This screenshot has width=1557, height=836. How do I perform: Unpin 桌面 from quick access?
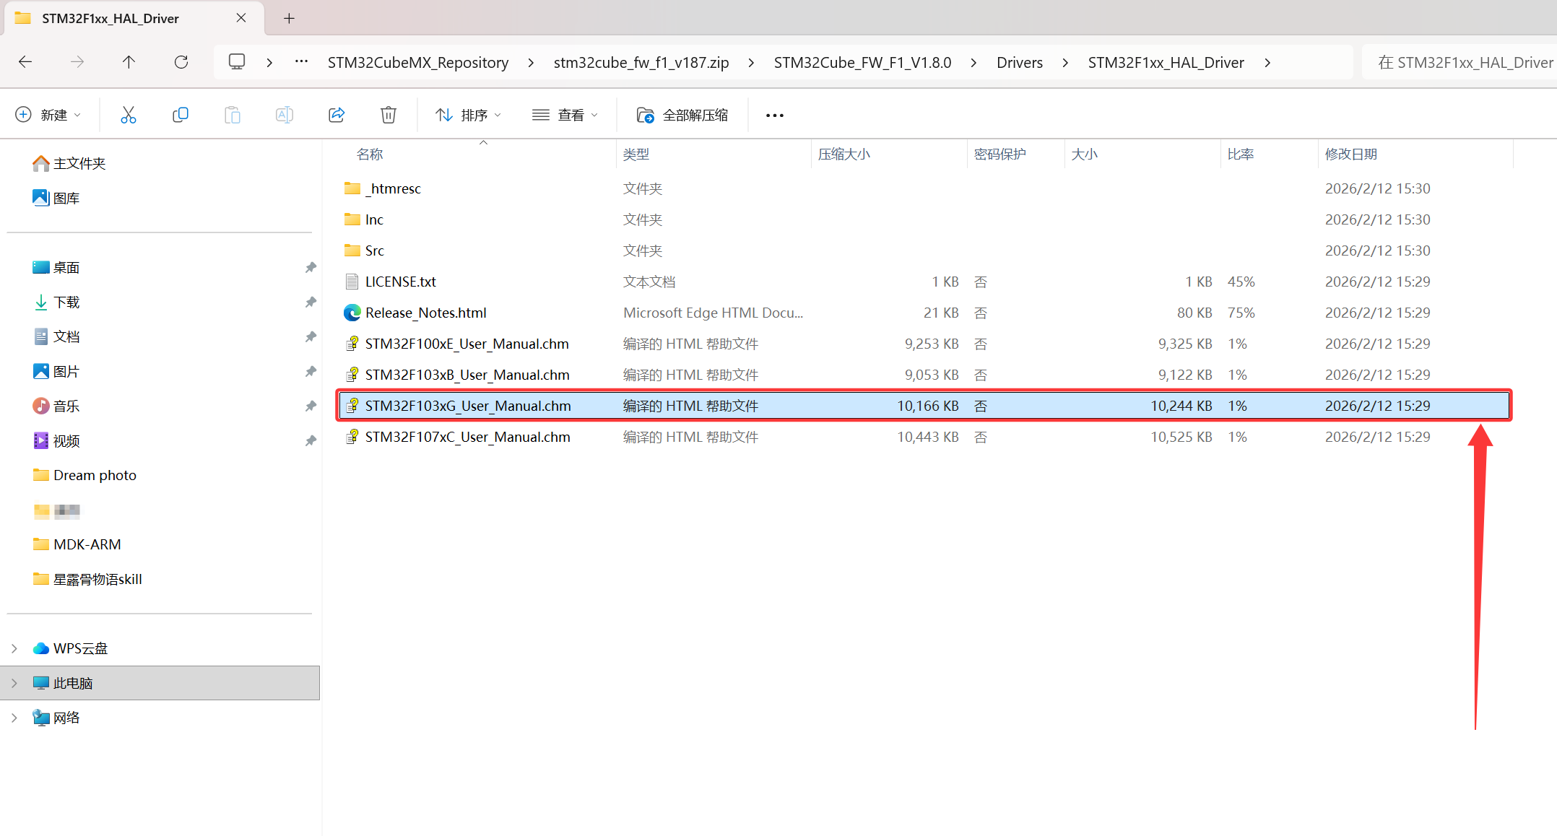tap(311, 268)
